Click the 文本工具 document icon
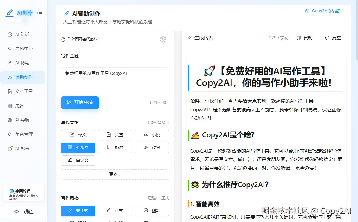 10,92
